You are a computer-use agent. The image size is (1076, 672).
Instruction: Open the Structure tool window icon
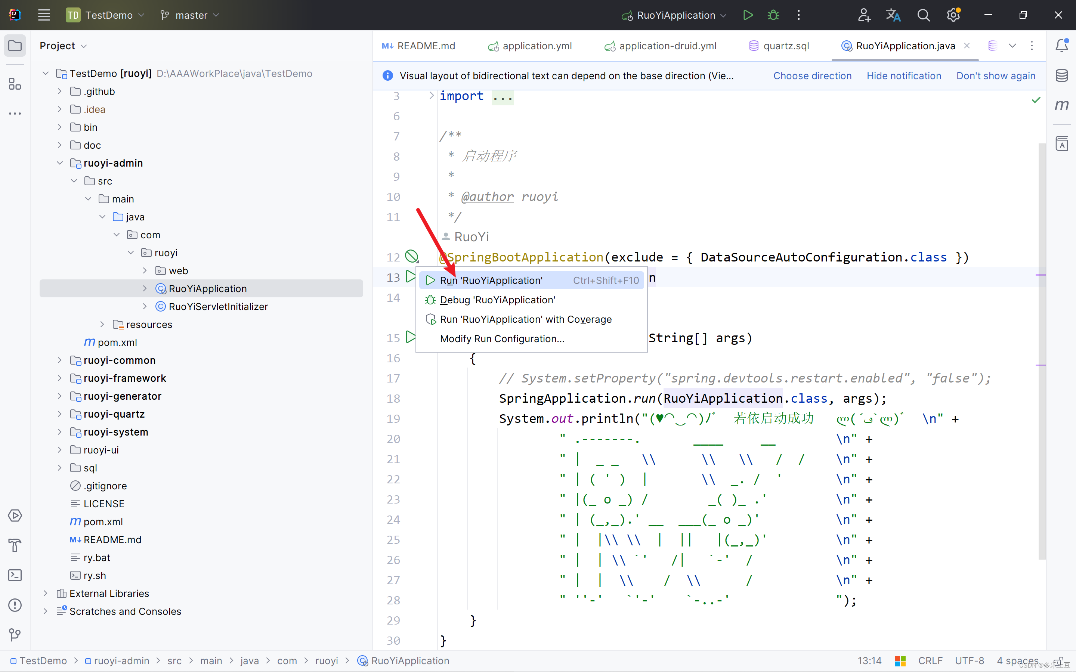tap(15, 84)
